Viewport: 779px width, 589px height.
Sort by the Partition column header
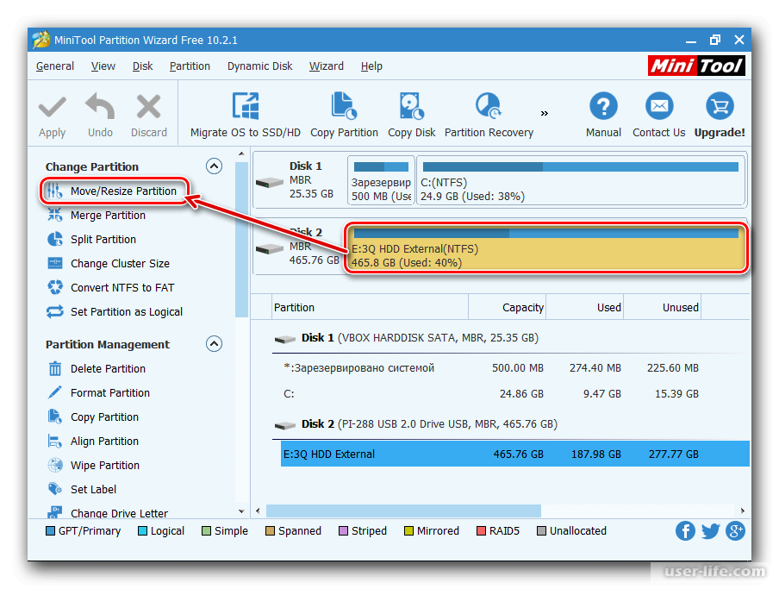coord(371,307)
